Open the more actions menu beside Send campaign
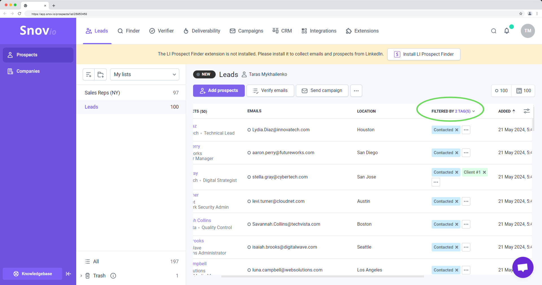This screenshot has width=542, height=285. (x=356, y=91)
